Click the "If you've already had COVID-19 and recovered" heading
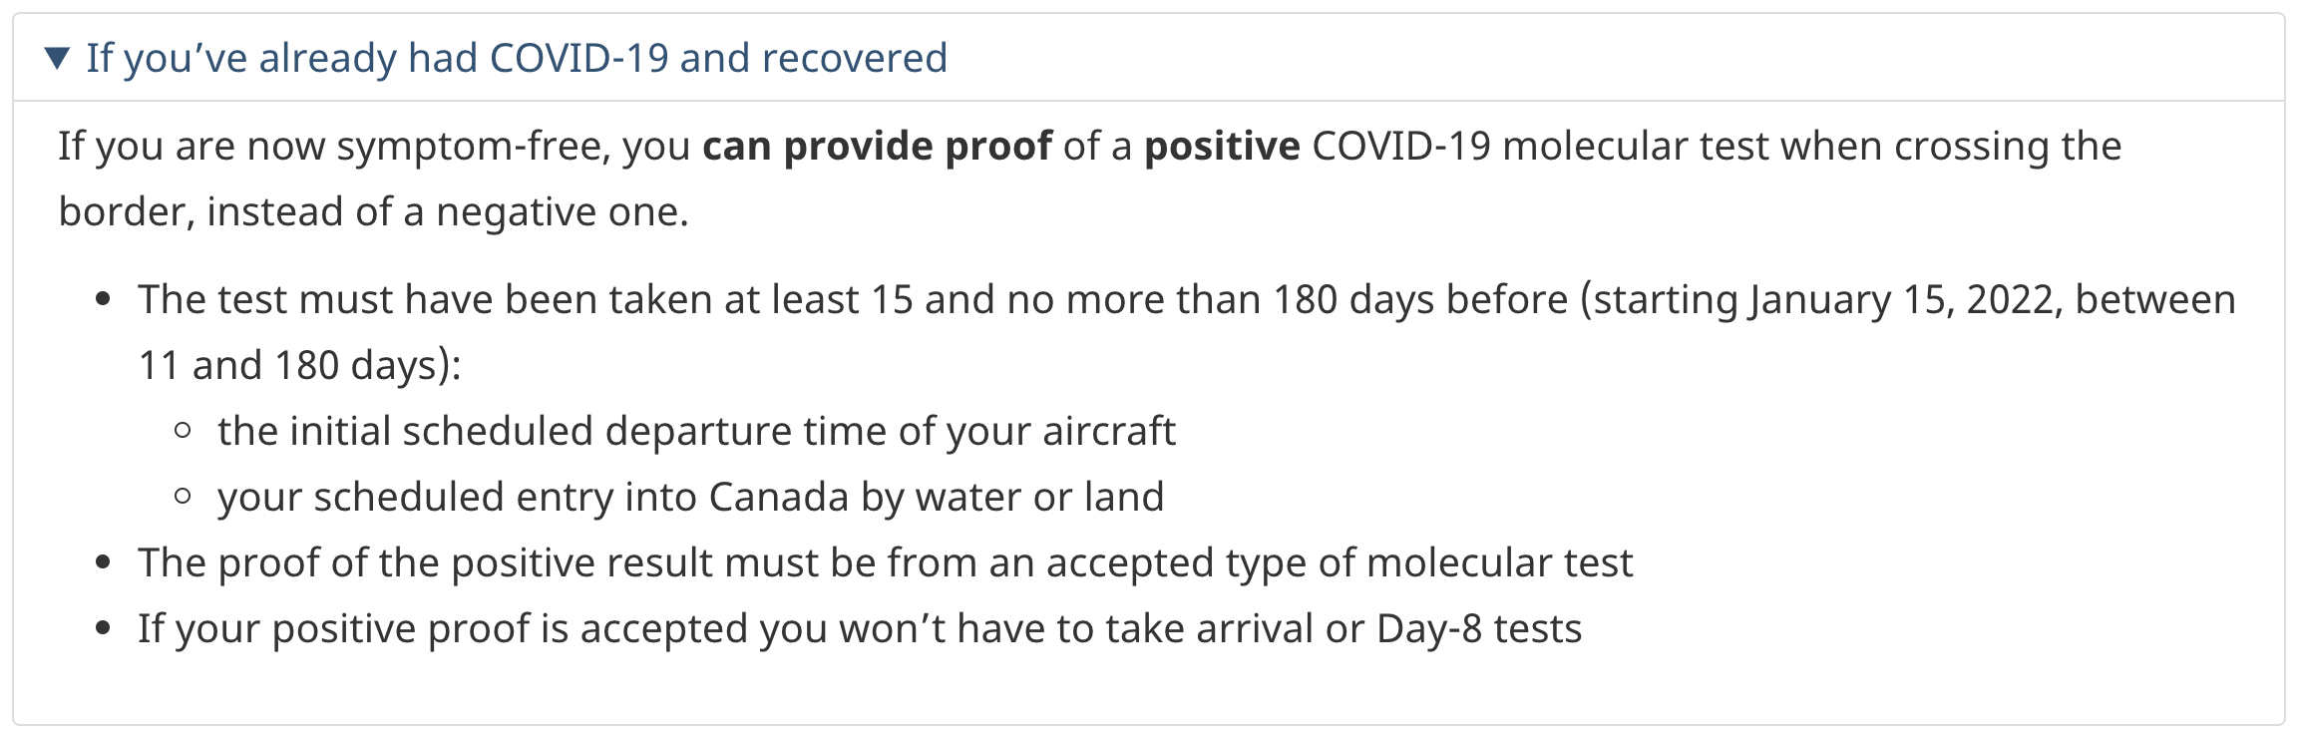Viewport: 2300px width, 734px height. pyautogui.click(x=516, y=59)
